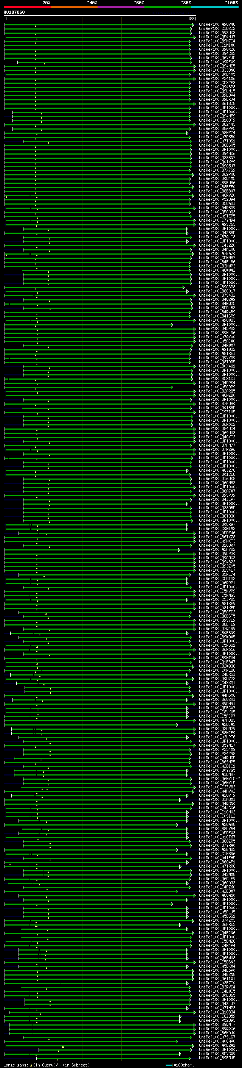
Task: Select hit label UniRef100_A8IKE9
Action: [x=217, y=604]
